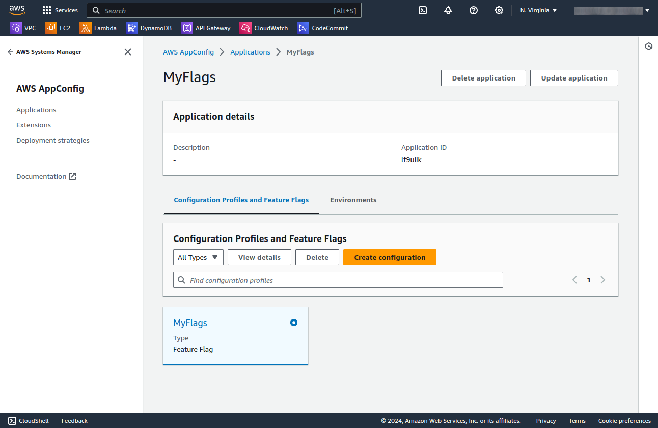
Task: Open Cookie preferences in footer
Action: [x=624, y=421]
